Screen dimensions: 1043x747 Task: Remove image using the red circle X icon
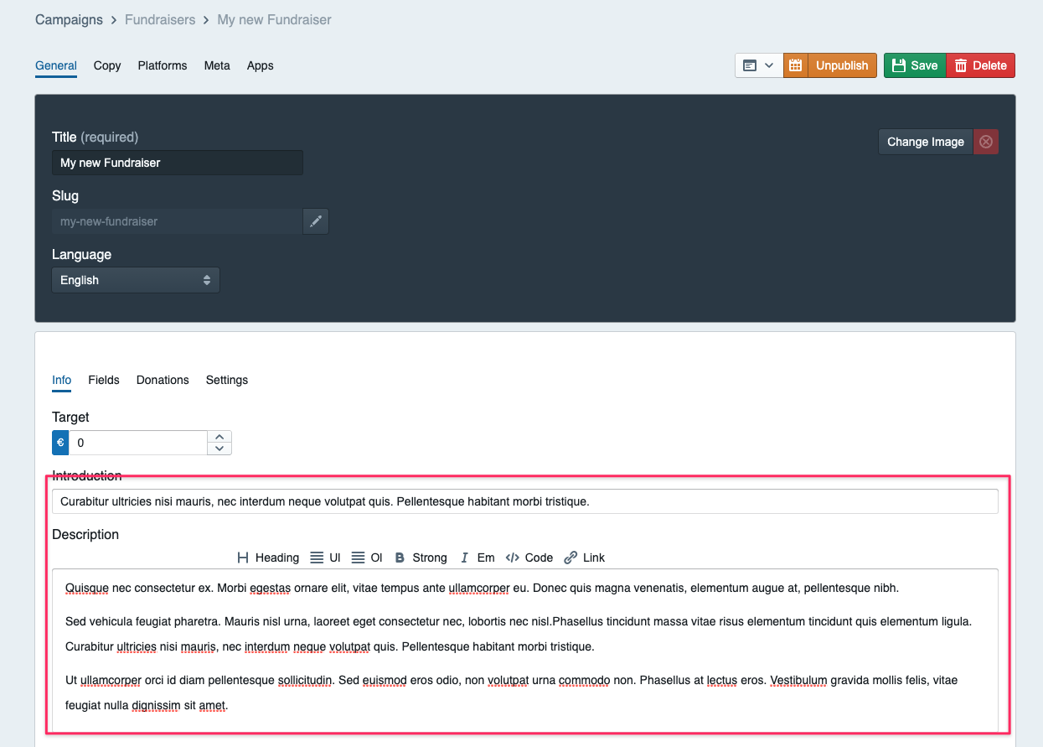tap(986, 142)
